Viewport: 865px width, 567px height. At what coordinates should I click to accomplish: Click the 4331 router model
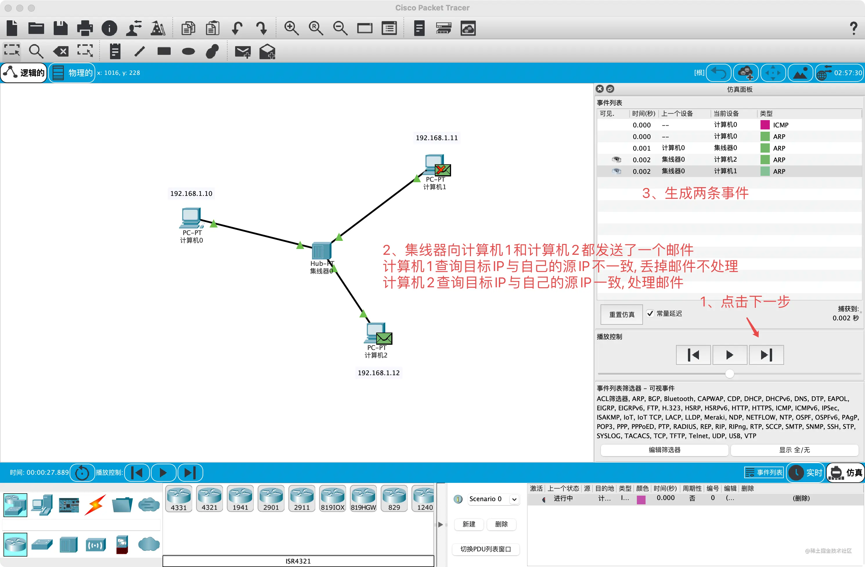click(179, 498)
